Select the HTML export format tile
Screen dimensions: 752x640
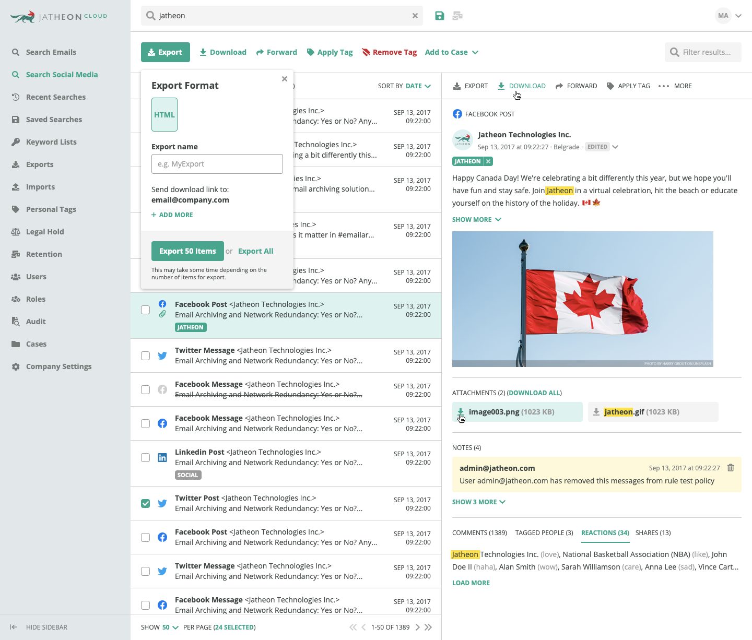point(164,115)
